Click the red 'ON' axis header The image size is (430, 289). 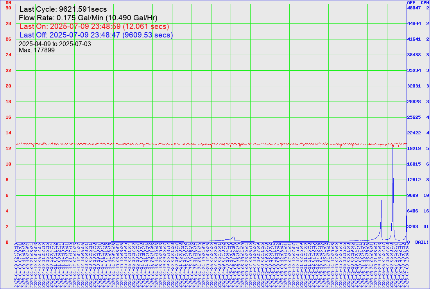(8, 2)
